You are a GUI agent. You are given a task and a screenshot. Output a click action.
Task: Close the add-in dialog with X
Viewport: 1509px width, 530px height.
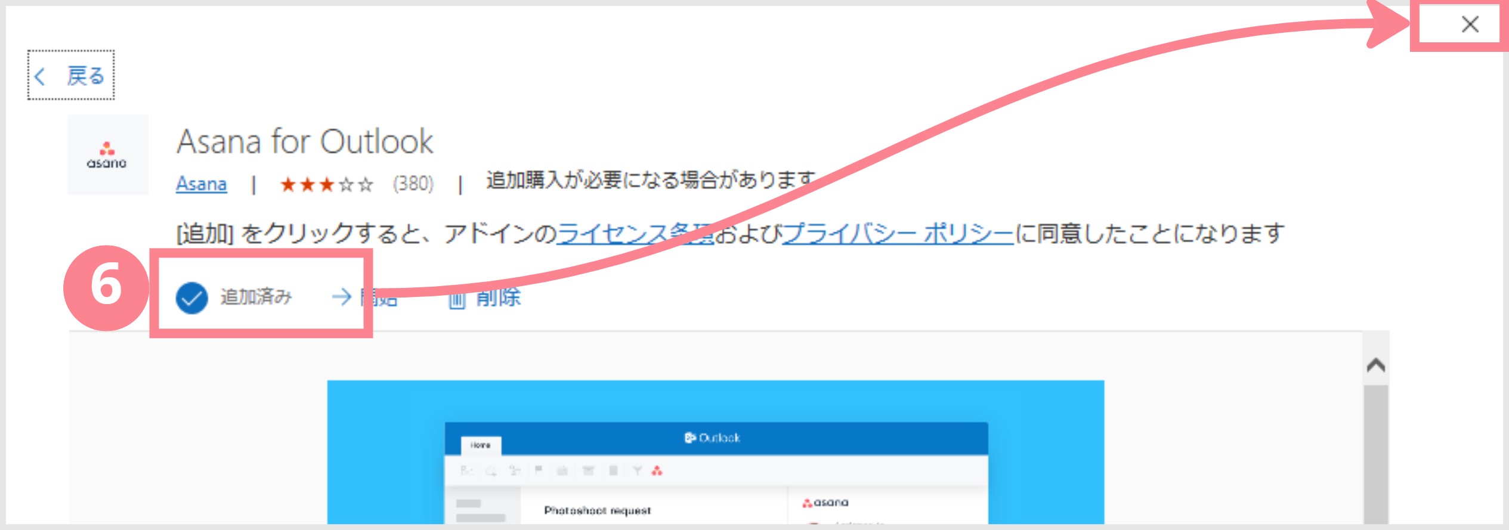1470,24
